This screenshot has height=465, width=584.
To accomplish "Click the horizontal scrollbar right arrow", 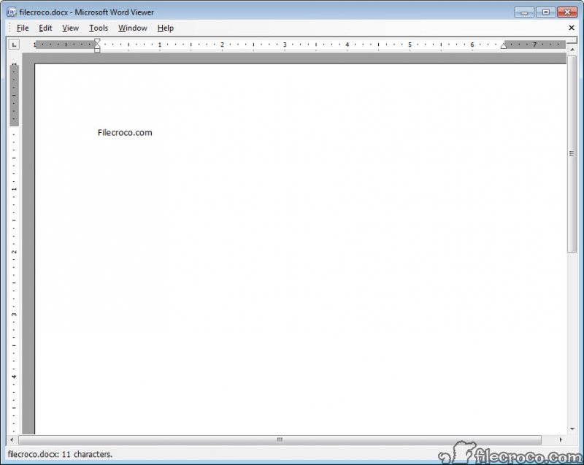I will 561,439.
